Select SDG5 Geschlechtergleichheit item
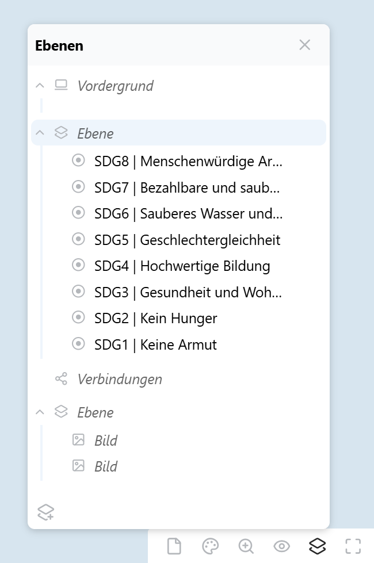 pyautogui.click(x=187, y=239)
